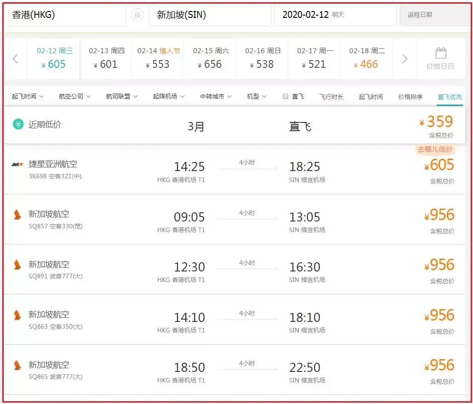The image size is (473, 404).
Task: Click the 12:30 departure time
Action: tap(189, 267)
